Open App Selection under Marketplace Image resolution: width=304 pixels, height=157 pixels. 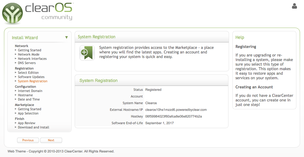click(x=28, y=113)
